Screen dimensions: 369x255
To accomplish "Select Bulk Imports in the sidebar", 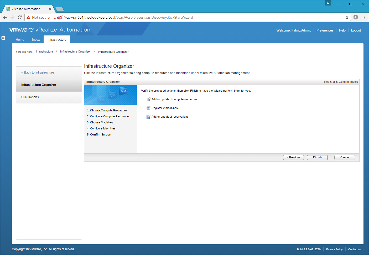I will click(x=30, y=97).
